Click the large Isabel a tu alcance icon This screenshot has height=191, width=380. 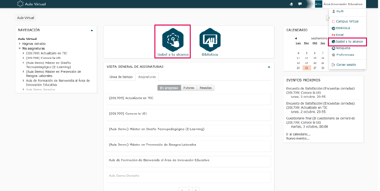point(173,40)
